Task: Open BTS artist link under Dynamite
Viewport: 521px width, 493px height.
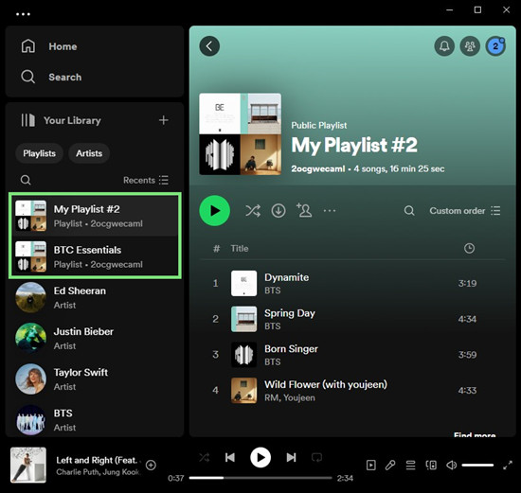Action: click(x=273, y=291)
